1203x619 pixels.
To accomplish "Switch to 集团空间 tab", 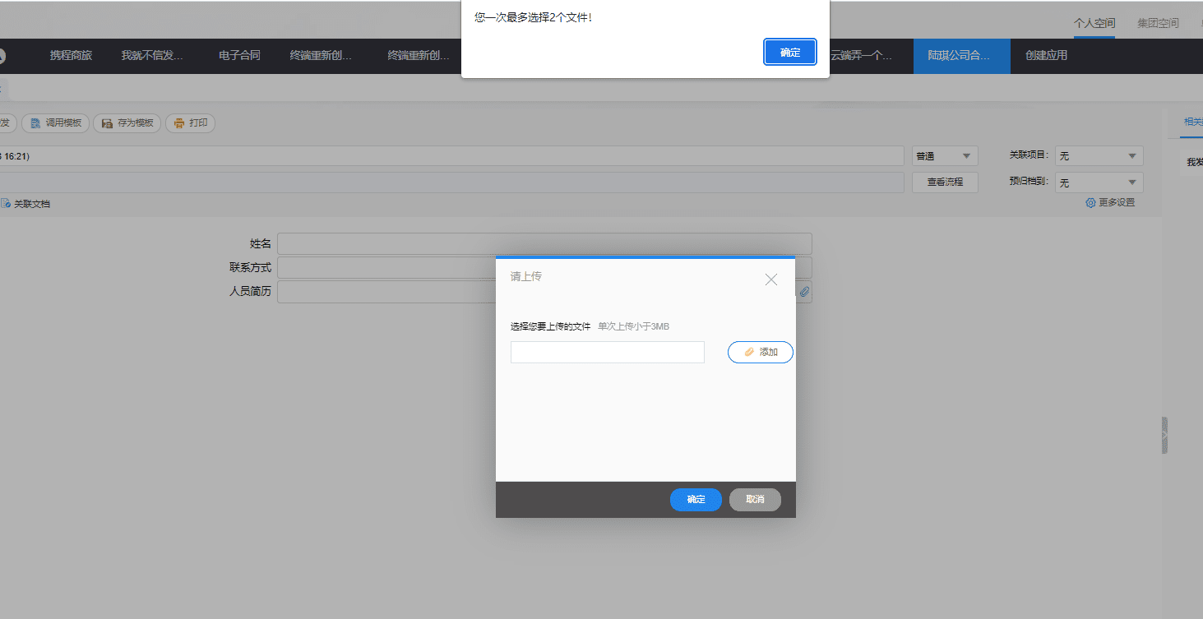I will click(1158, 23).
